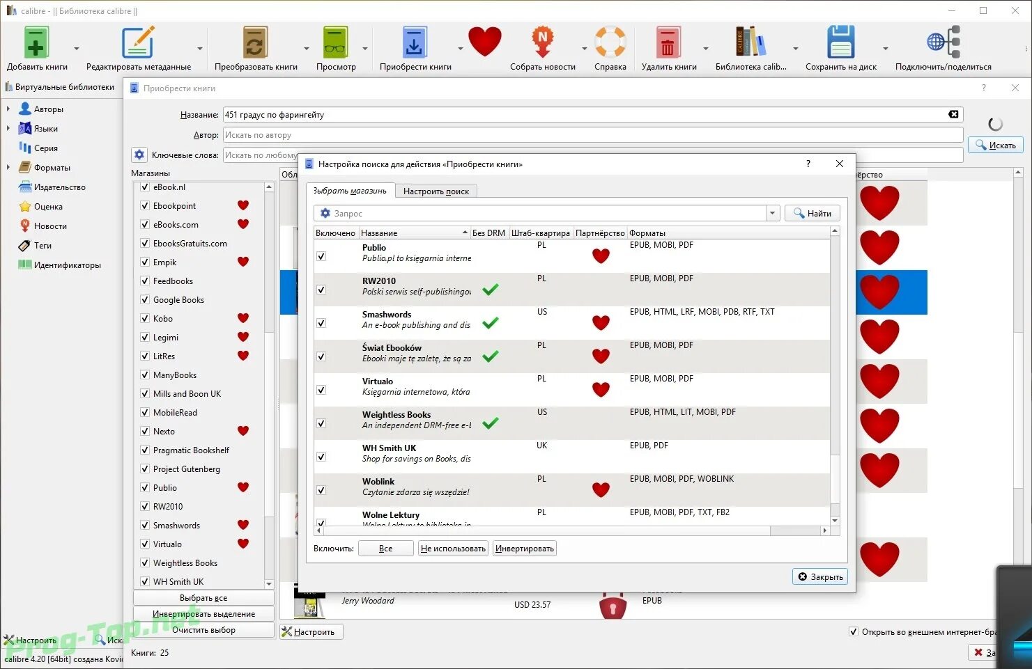Uncheck Google Books in the stores list
This screenshot has width=1032, height=669.
point(145,299)
